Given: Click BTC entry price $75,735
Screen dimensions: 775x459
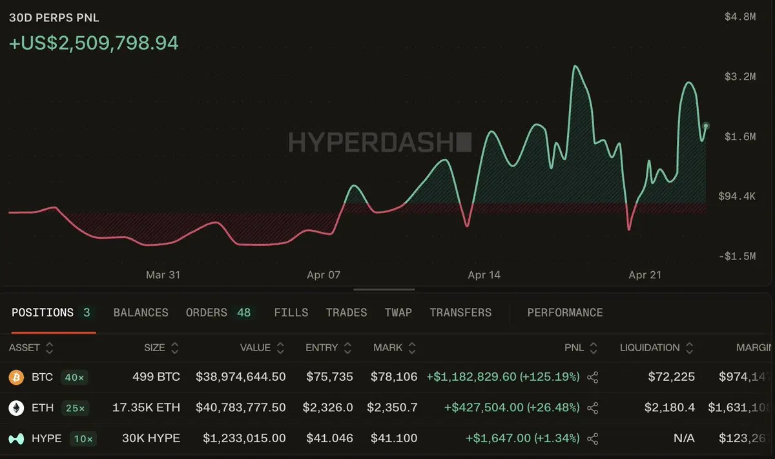Looking at the screenshot, I should 329,377.
